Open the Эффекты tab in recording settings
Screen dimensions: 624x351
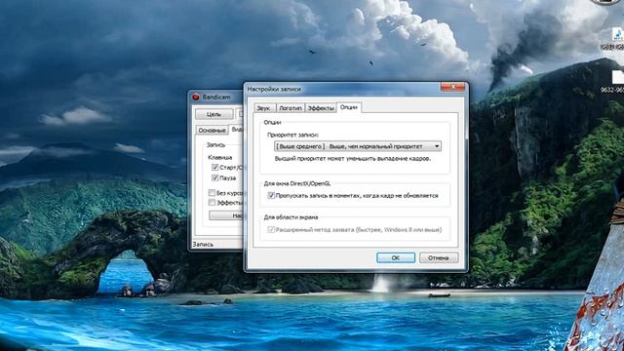[321, 108]
